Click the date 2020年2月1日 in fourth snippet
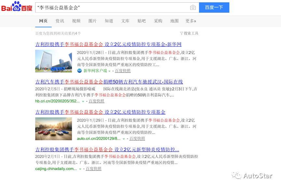The height and width of the screenshot is (187, 281). pyautogui.click(x=47, y=156)
